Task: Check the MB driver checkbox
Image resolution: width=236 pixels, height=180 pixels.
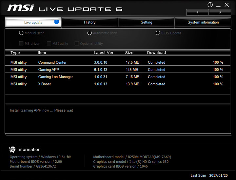Action: point(21,43)
